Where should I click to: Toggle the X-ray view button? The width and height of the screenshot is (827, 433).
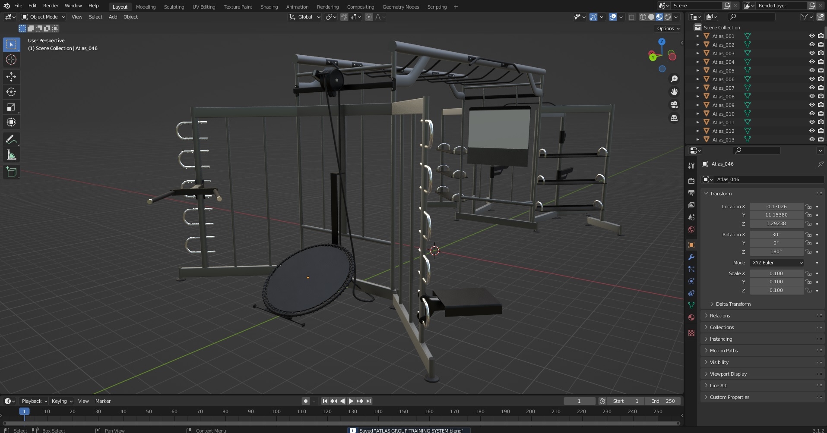pyautogui.click(x=632, y=17)
